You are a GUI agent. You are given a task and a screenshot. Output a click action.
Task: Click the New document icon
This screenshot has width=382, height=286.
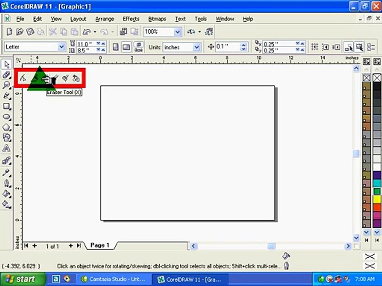(9, 32)
